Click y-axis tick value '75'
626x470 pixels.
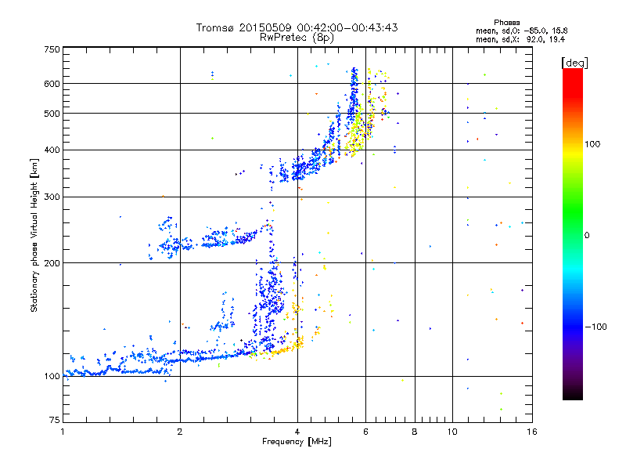55,420
